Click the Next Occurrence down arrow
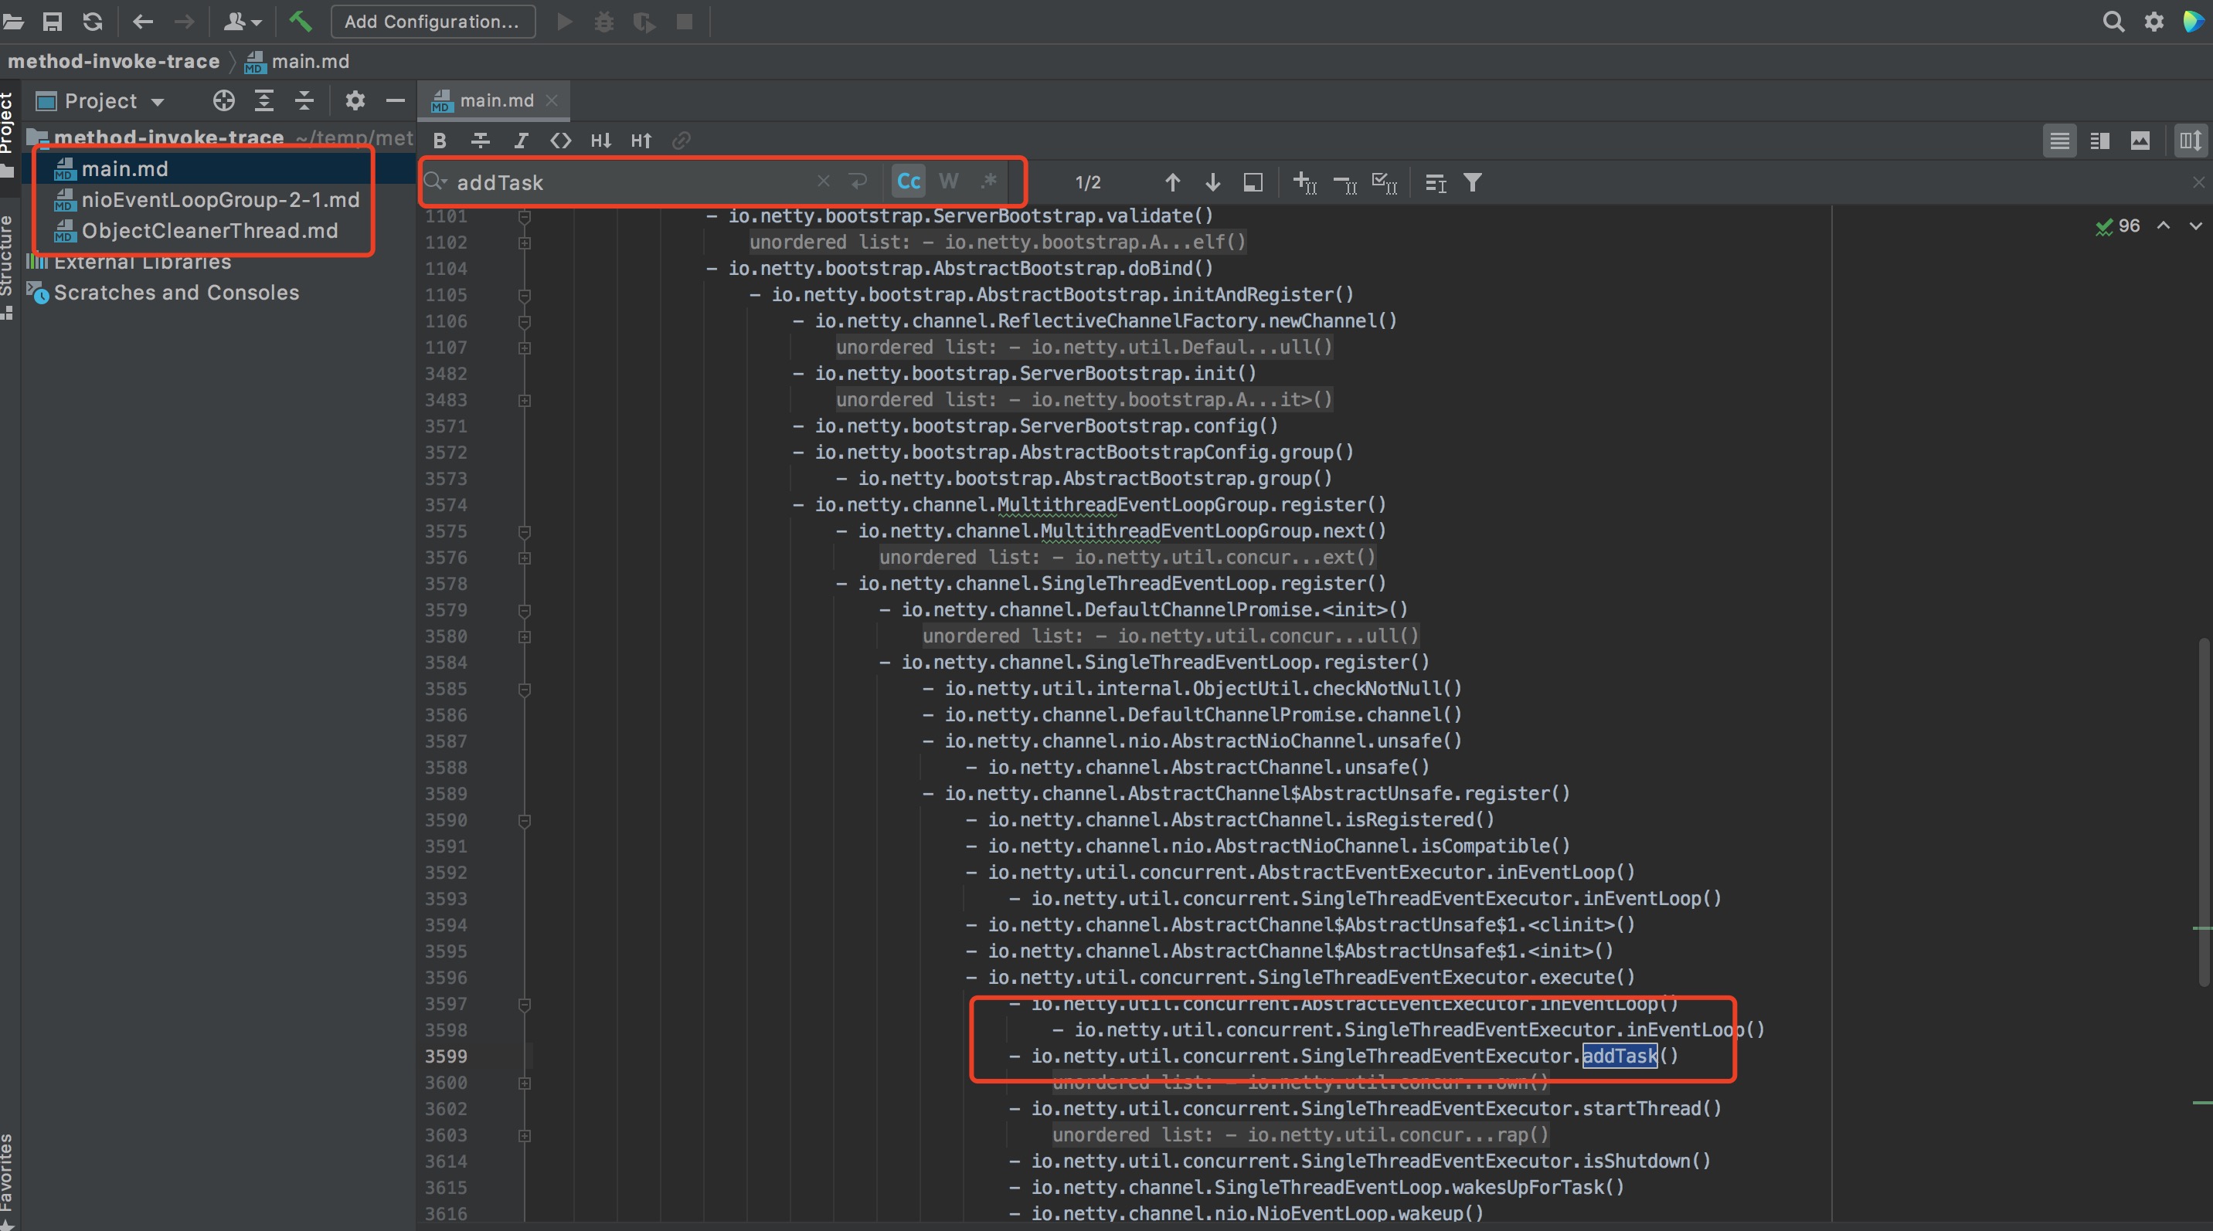Viewport: 2213px width, 1231px height. click(x=1212, y=183)
